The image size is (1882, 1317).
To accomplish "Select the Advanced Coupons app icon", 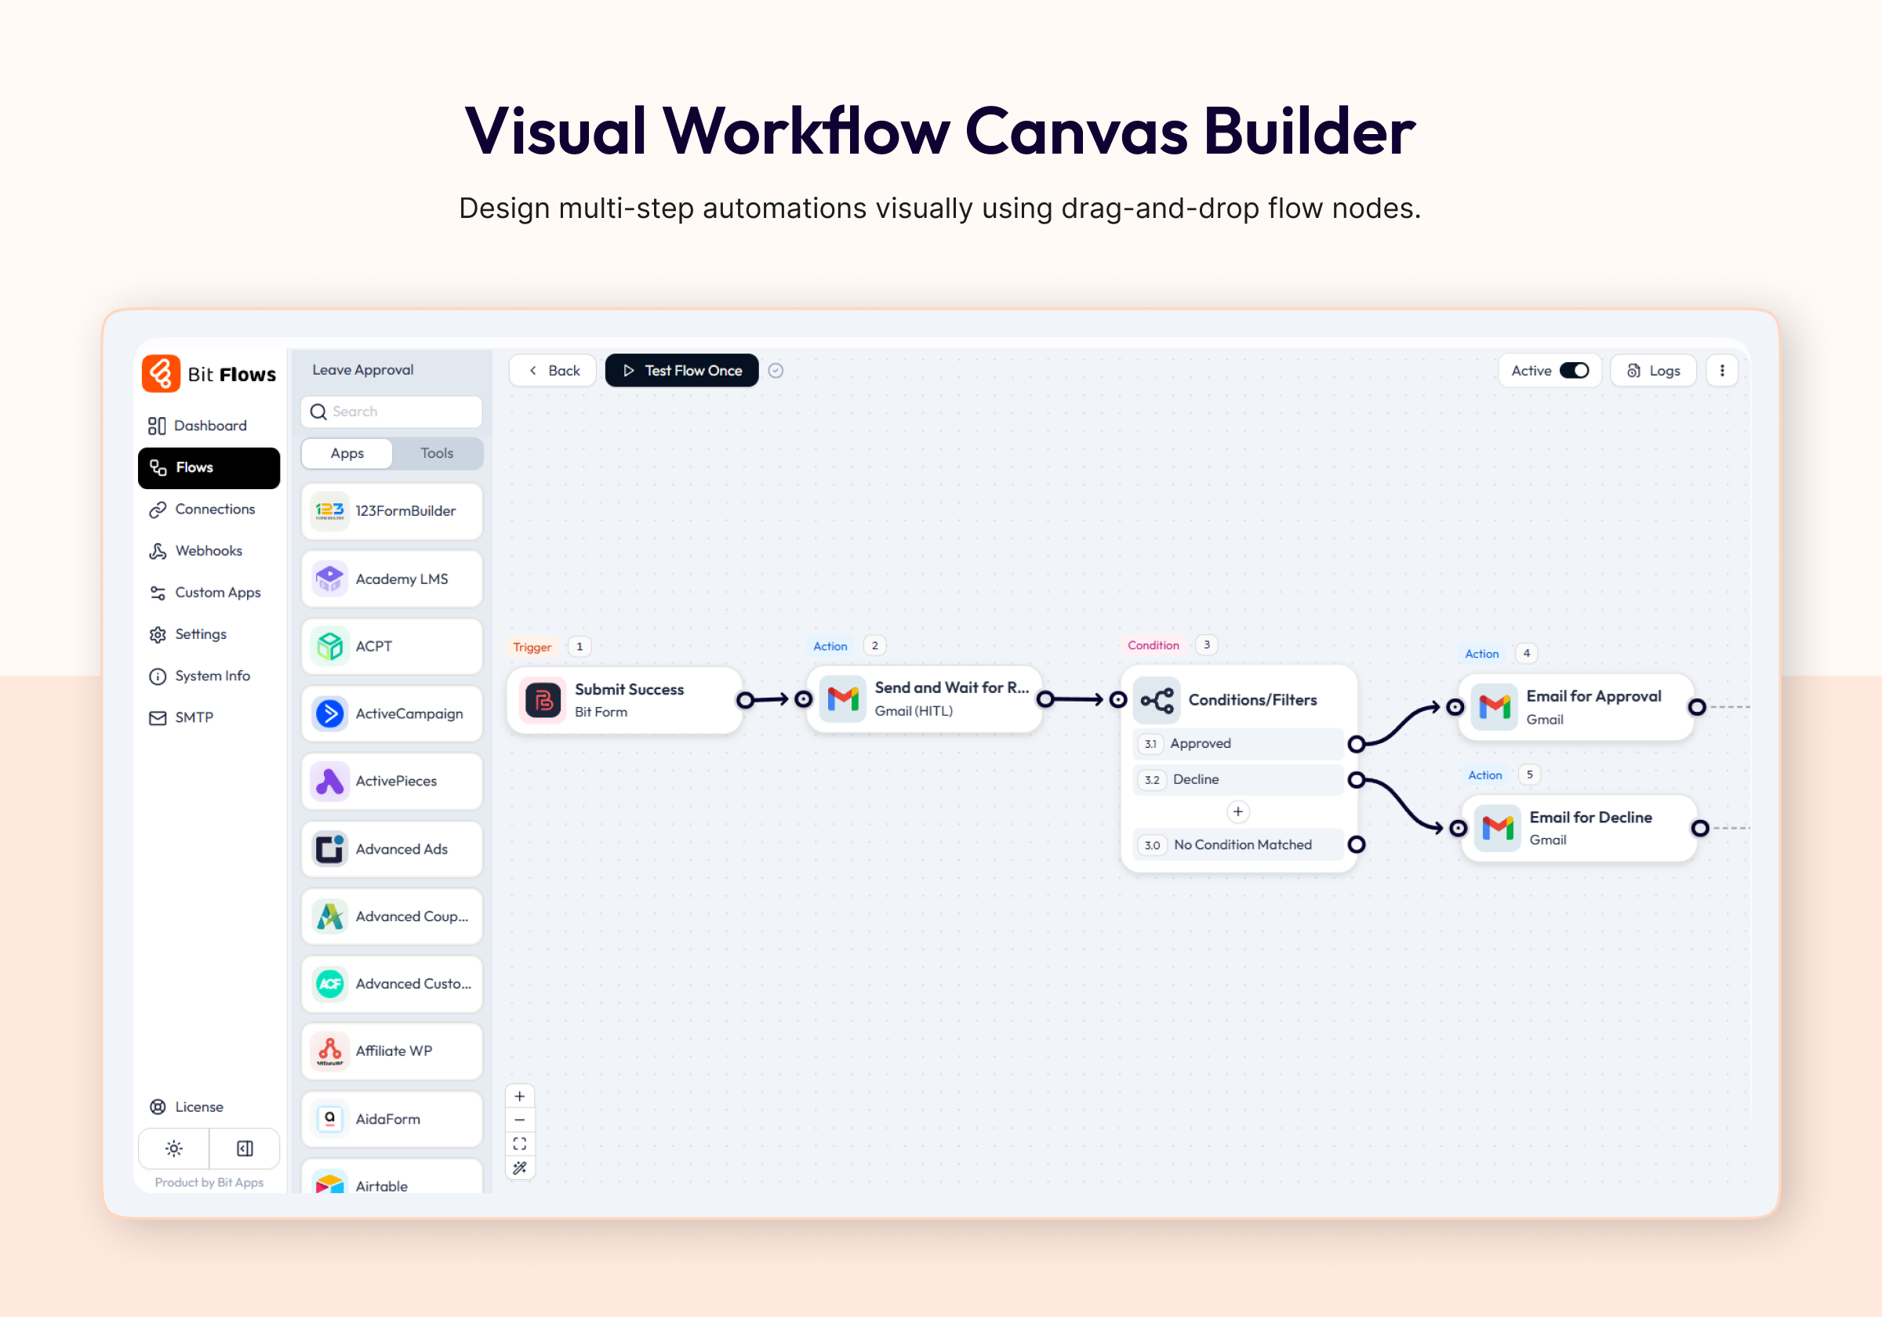I will [x=329, y=916].
